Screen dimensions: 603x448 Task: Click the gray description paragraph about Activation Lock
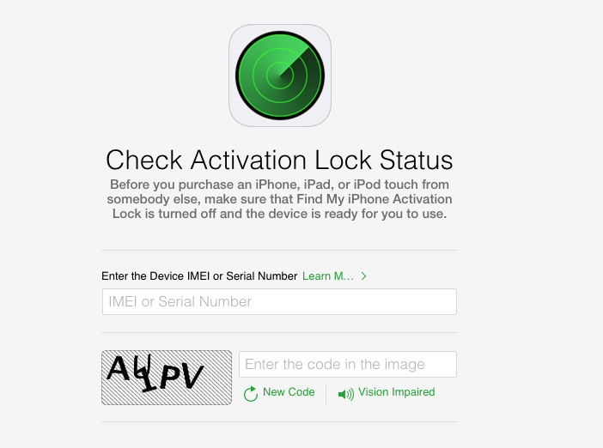(279, 199)
